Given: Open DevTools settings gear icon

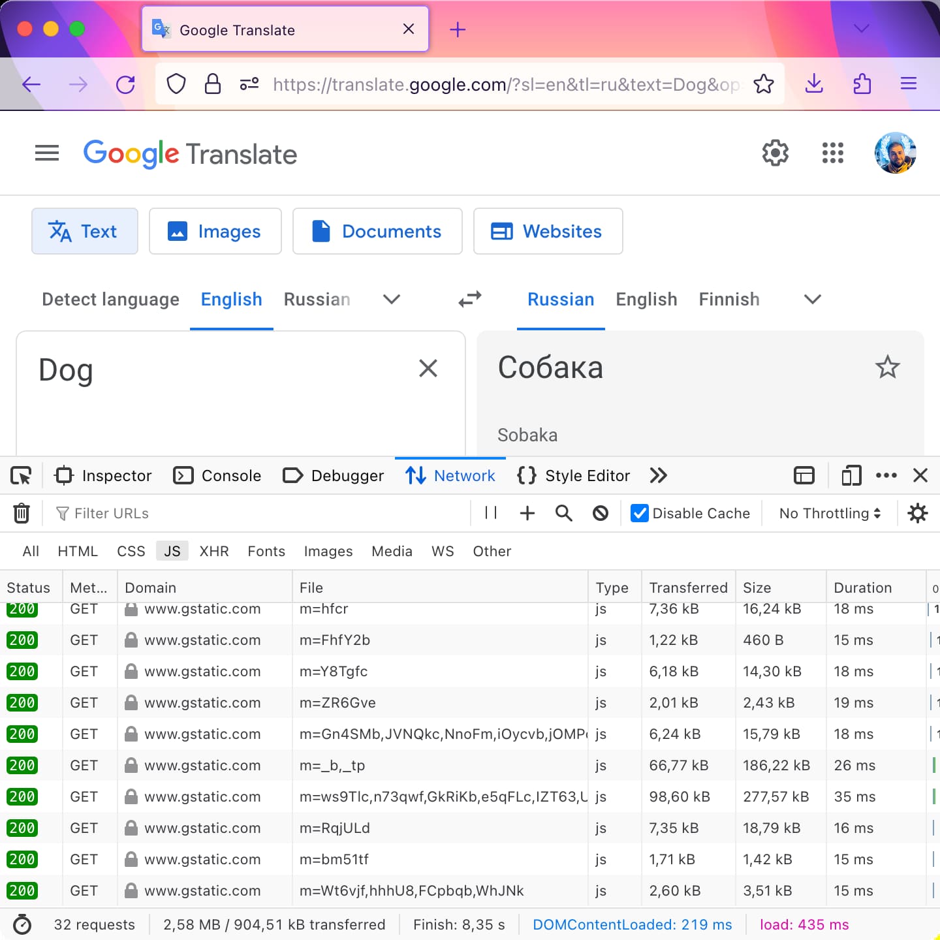Looking at the screenshot, I should (918, 513).
